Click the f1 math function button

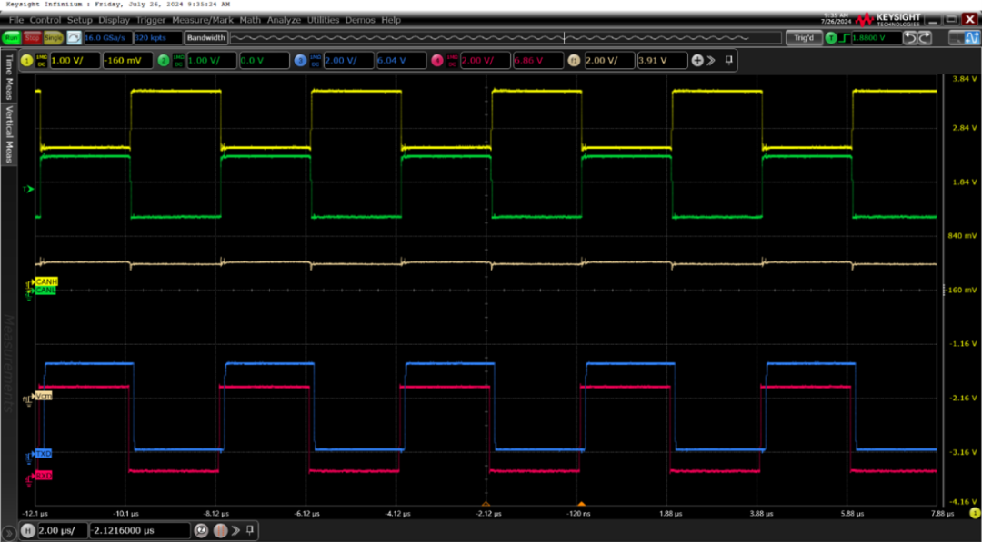pos(574,60)
